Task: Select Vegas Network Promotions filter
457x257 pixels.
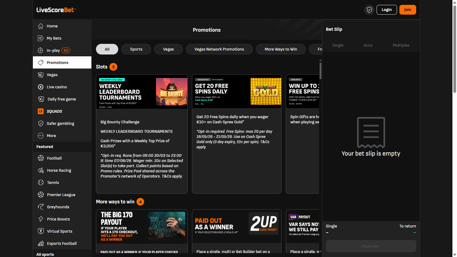Action: pos(219,49)
